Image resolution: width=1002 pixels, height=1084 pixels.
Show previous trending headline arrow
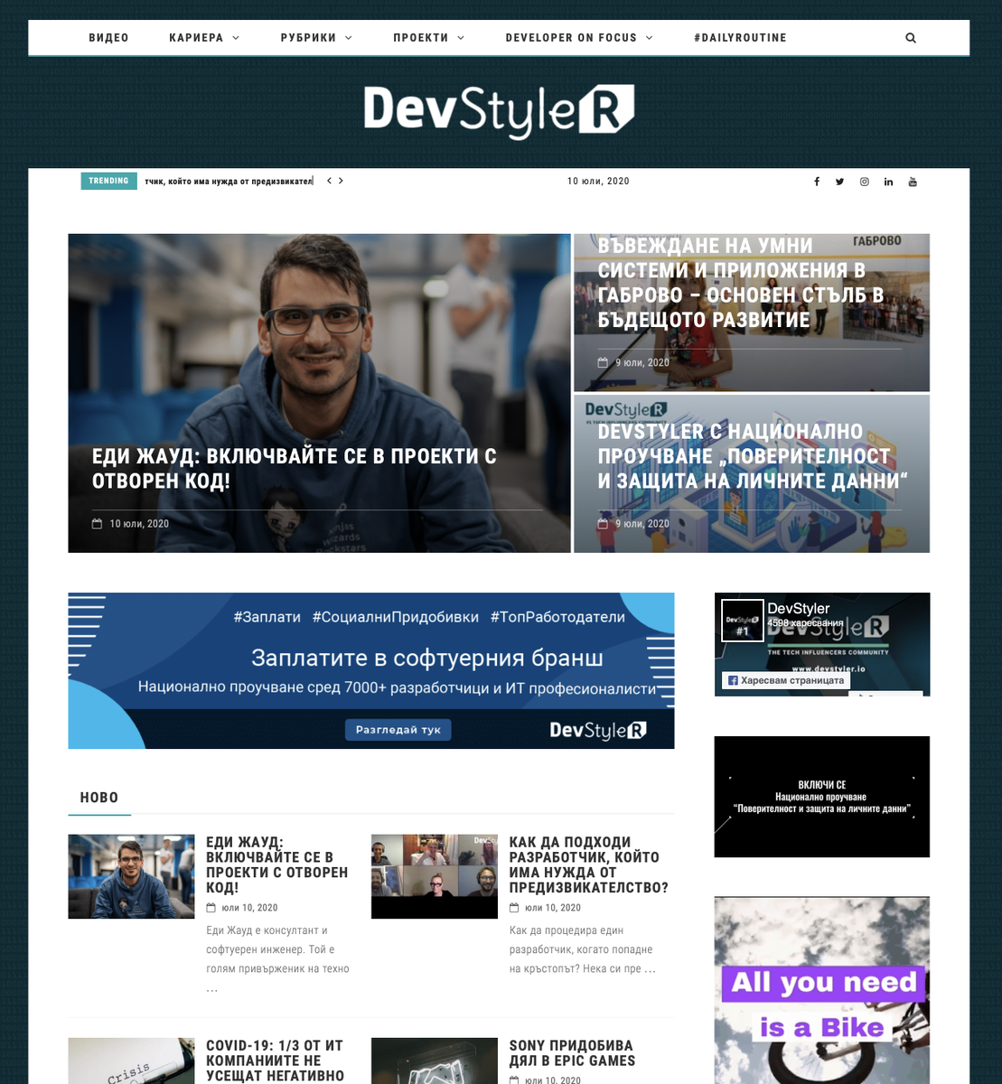(x=330, y=181)
